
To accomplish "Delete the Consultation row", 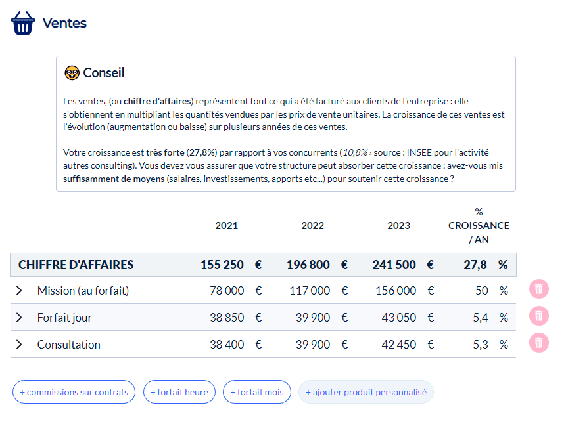I will click(538, 343).
